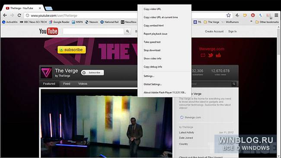281x158 pixels.
Task: Click the yellow subscribe button
Action: 72,50
